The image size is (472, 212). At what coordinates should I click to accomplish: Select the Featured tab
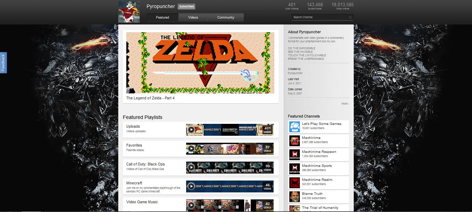point(162,17)
